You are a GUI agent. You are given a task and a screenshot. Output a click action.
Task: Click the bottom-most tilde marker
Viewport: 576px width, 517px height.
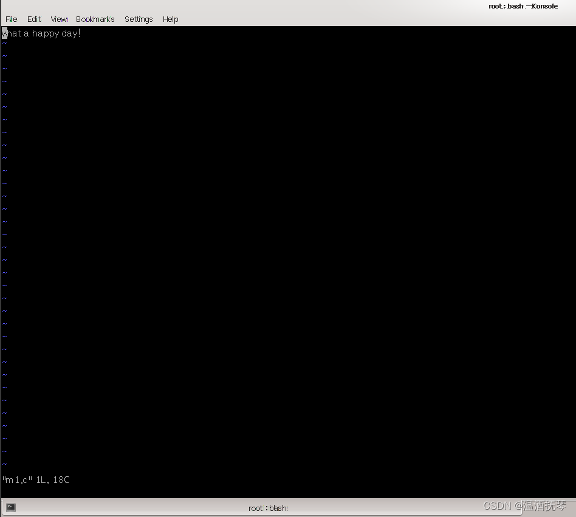click(4, 464)
